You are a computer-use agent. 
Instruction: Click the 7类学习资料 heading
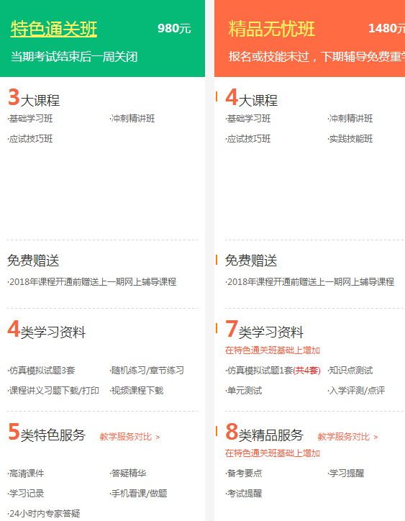[x=265, y=330]
